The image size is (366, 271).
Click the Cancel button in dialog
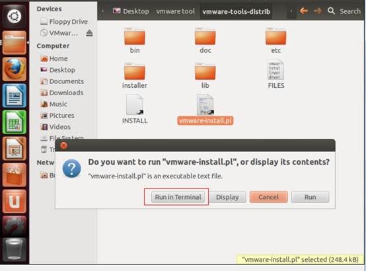(x=268, y=197)
